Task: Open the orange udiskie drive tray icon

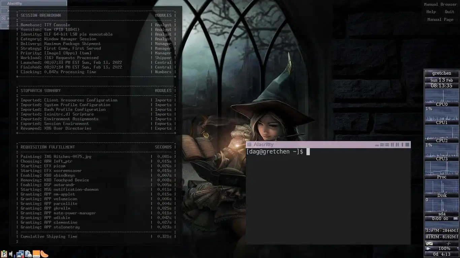Action: (36, 254)
